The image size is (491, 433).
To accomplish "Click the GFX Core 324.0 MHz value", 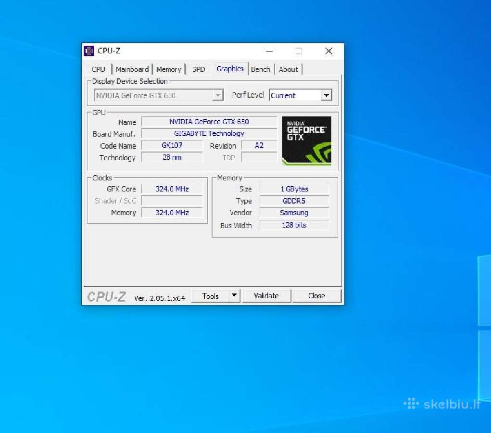I will pos(172,189).
